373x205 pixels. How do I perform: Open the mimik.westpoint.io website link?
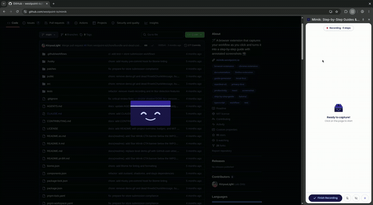228,60
